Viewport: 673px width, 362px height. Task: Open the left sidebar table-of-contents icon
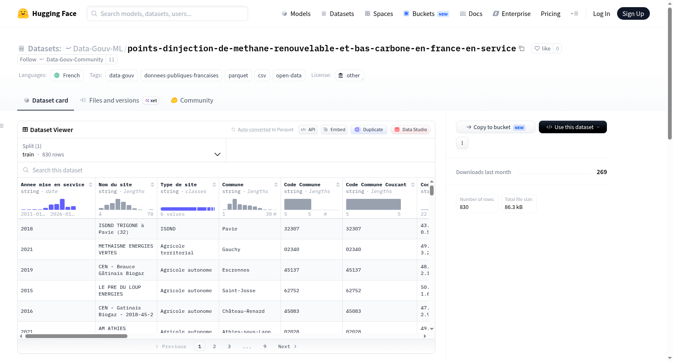(x=2, y=126)
